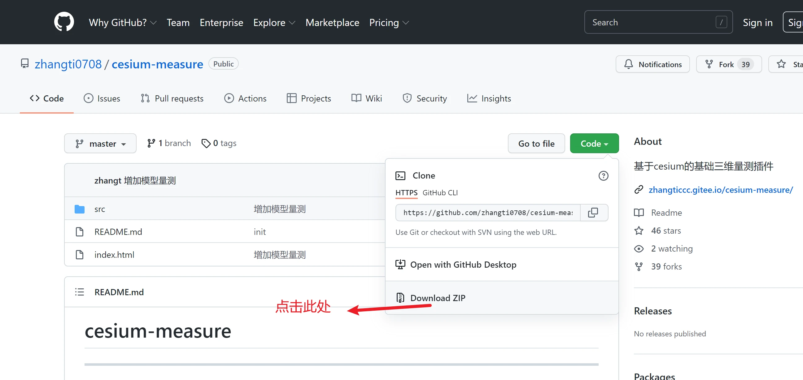
Task: Toggle the green Code dropdown button
Action: tap(594, 143)
